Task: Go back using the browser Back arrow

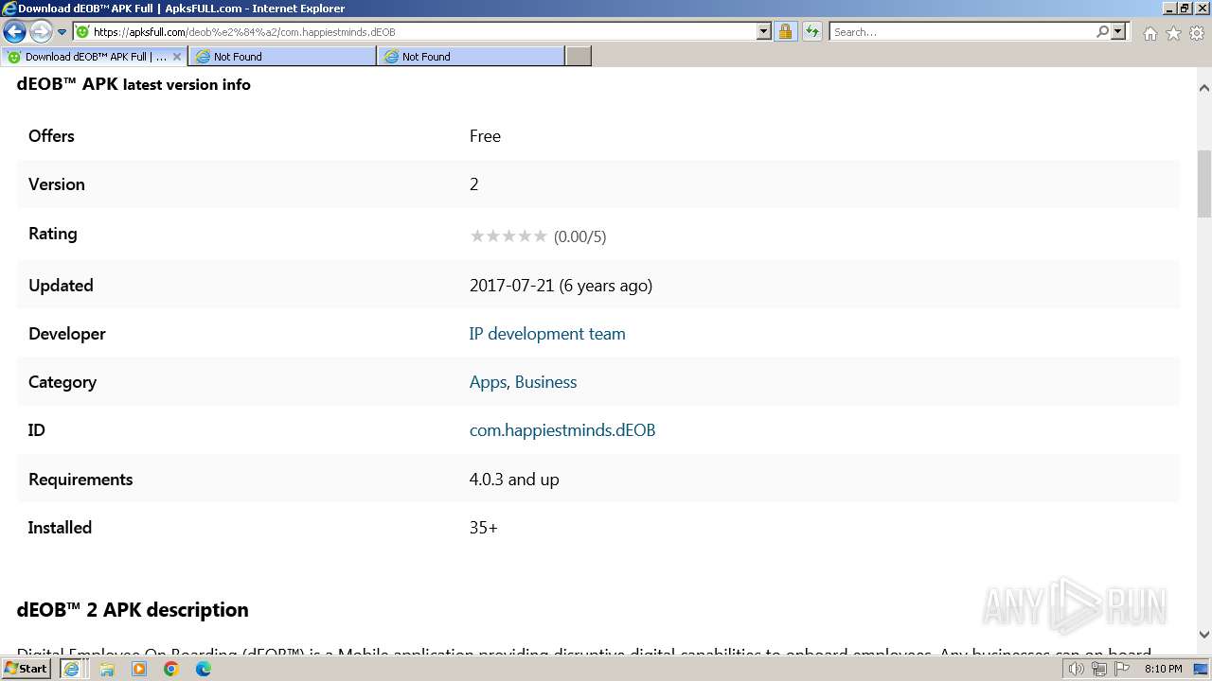Action: pos(14,31)
